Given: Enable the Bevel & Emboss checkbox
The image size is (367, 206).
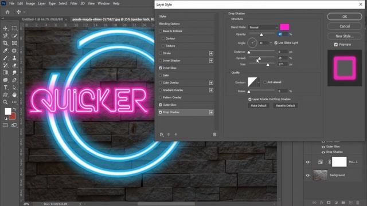Looking at the screenshot, I should [x=161, y=31].
